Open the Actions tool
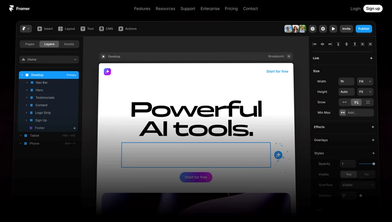The width and height of the screenshot is (392, 222). point(128,29)
